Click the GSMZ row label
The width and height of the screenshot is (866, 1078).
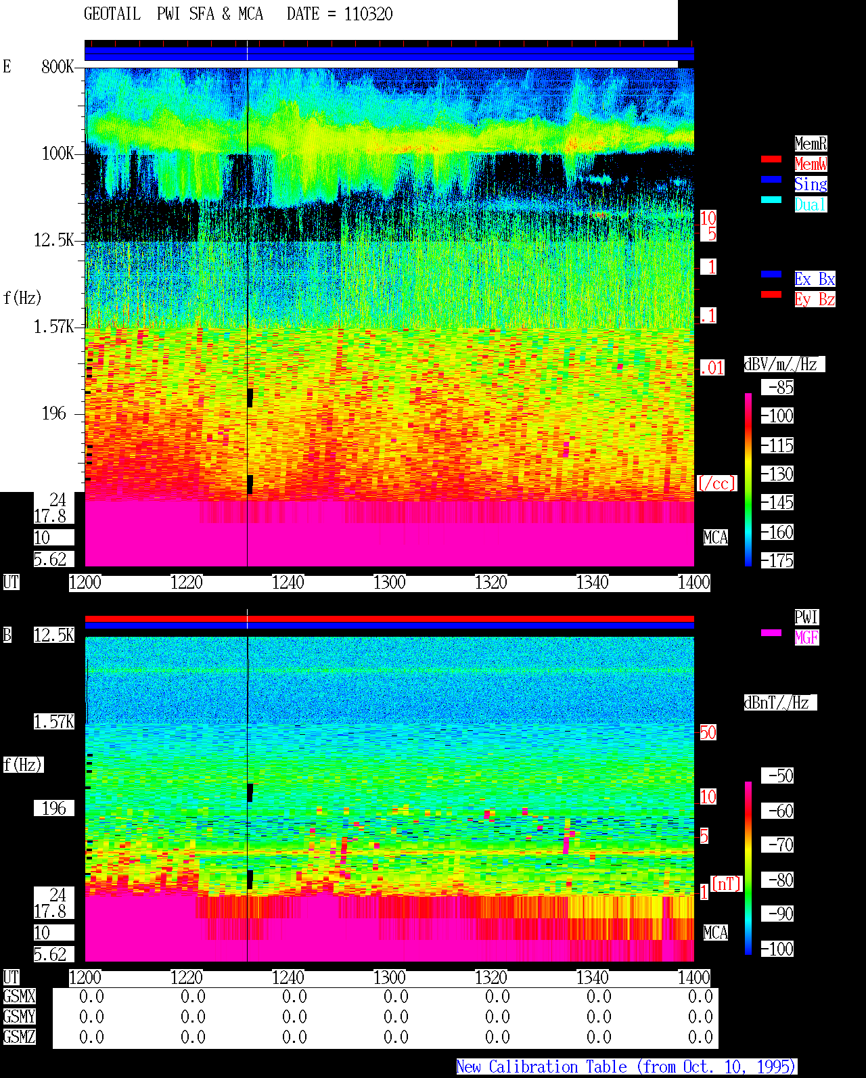19,1037
